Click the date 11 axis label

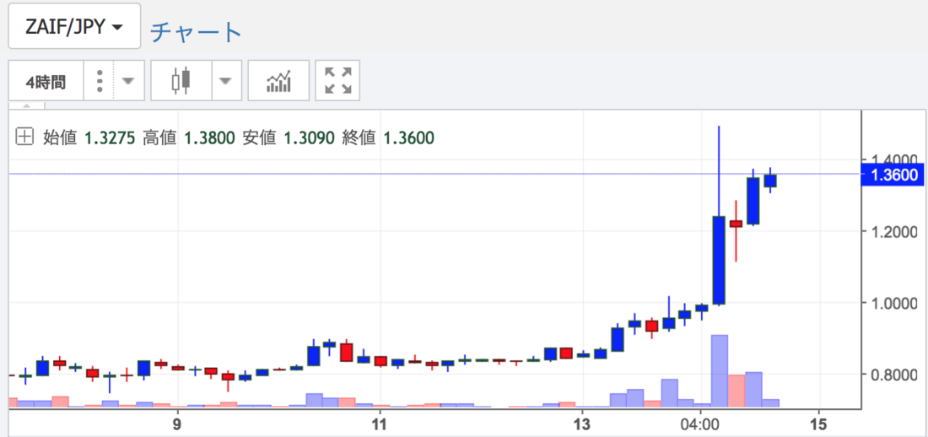coord(379,424)
